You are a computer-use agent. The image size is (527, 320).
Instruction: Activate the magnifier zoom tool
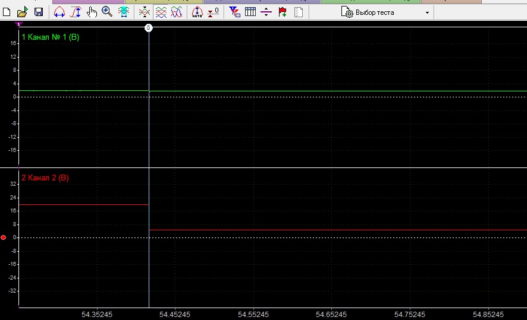point(107,12)
